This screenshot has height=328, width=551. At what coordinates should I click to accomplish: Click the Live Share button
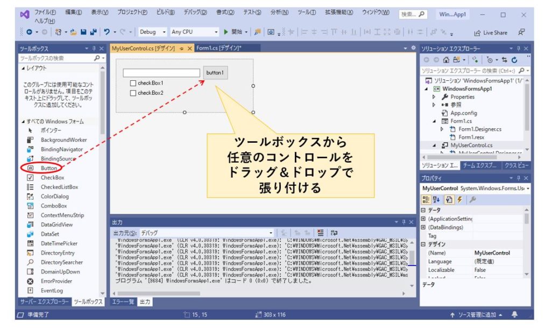pos(491,33)
